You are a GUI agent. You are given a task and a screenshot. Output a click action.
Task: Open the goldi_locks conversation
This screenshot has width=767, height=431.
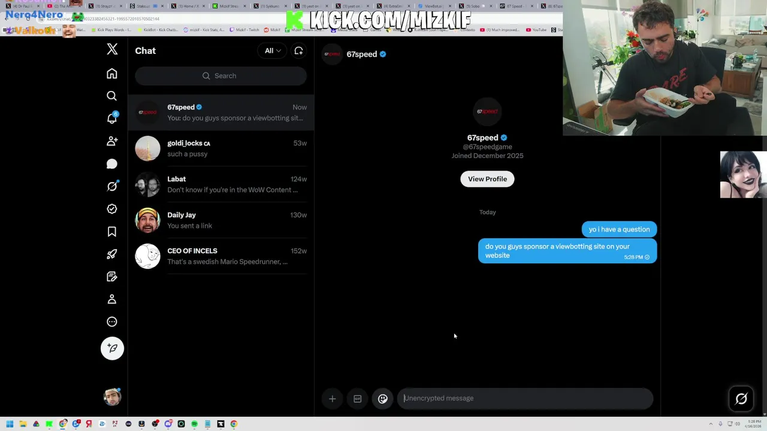coord(221,148)
